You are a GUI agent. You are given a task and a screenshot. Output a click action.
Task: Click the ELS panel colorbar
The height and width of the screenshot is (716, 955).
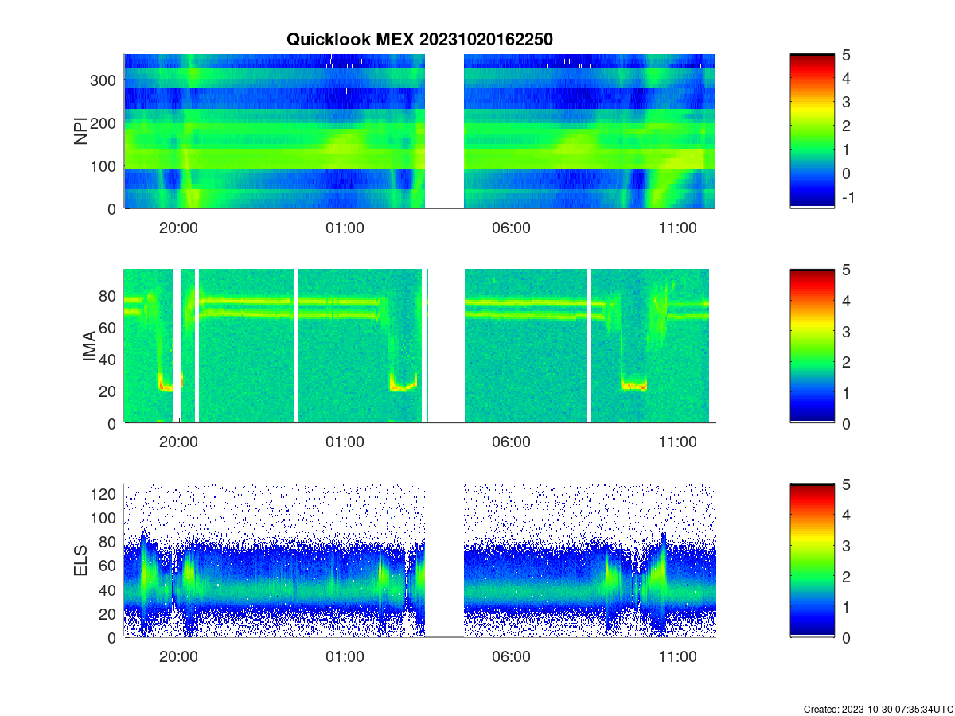point(812,560)
